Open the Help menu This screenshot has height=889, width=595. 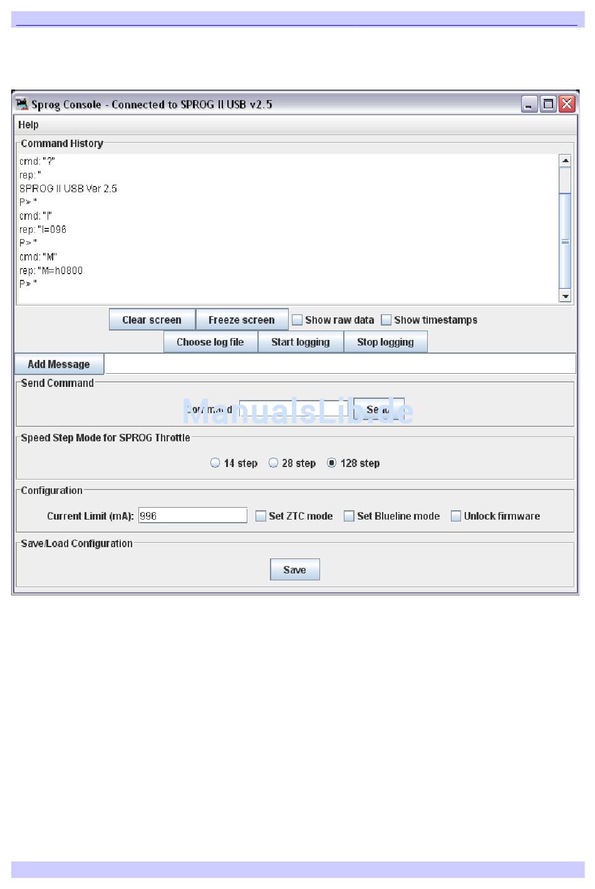pos(28,125)
